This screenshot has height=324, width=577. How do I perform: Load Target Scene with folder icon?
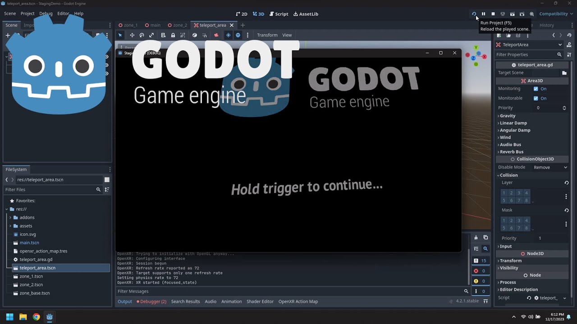click(564, 73)
